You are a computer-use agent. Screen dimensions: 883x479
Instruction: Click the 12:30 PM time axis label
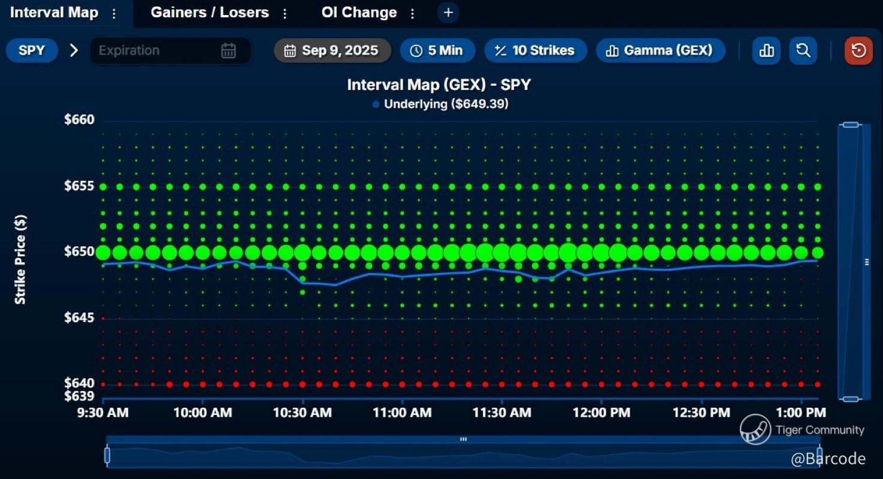(701, 413)
